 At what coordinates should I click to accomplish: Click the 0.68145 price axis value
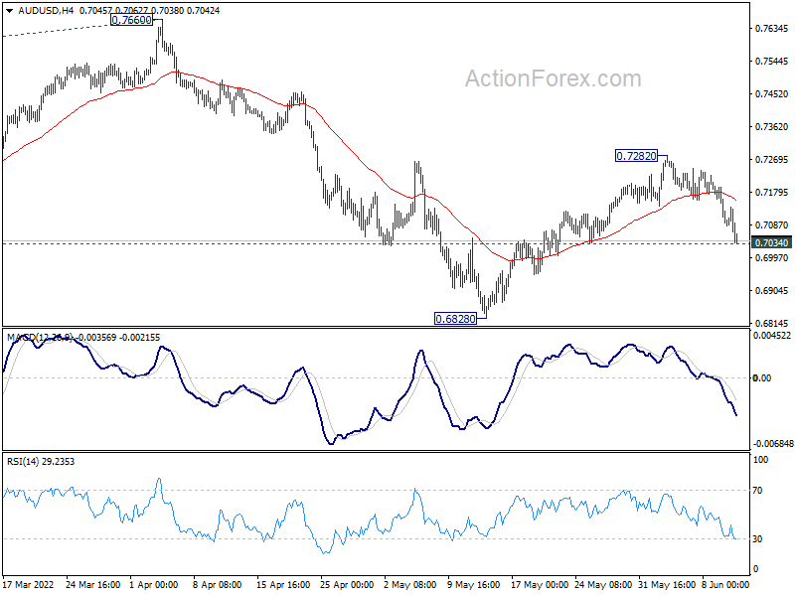pyautogui.click(x=772, y=324)
